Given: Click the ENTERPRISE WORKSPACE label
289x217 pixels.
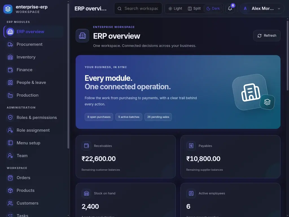Looking at the screenshot, I should pos(114,27).
